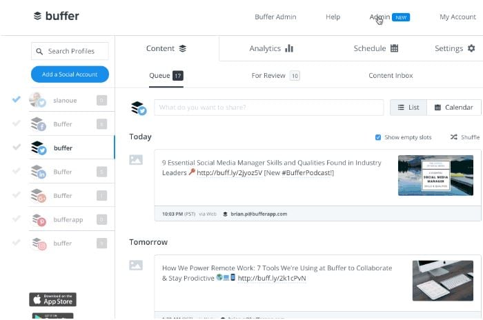483x320 pixels.
Task: Click the NEW badge next to Admin
Action: click(401, 17)
